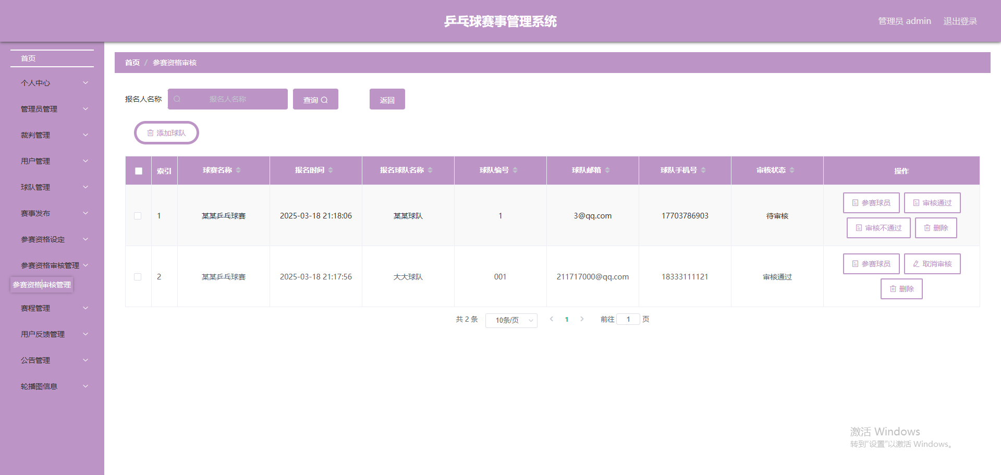Click email 211717000@qq.com cell
The width and height of the screenshot is (1001, 475).
[593, 277]
